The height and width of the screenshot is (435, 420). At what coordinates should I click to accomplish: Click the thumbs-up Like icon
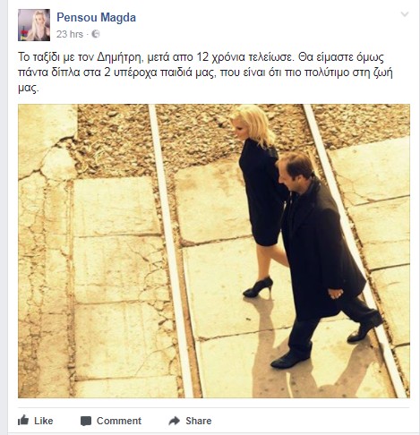click(x=23, y=420)
